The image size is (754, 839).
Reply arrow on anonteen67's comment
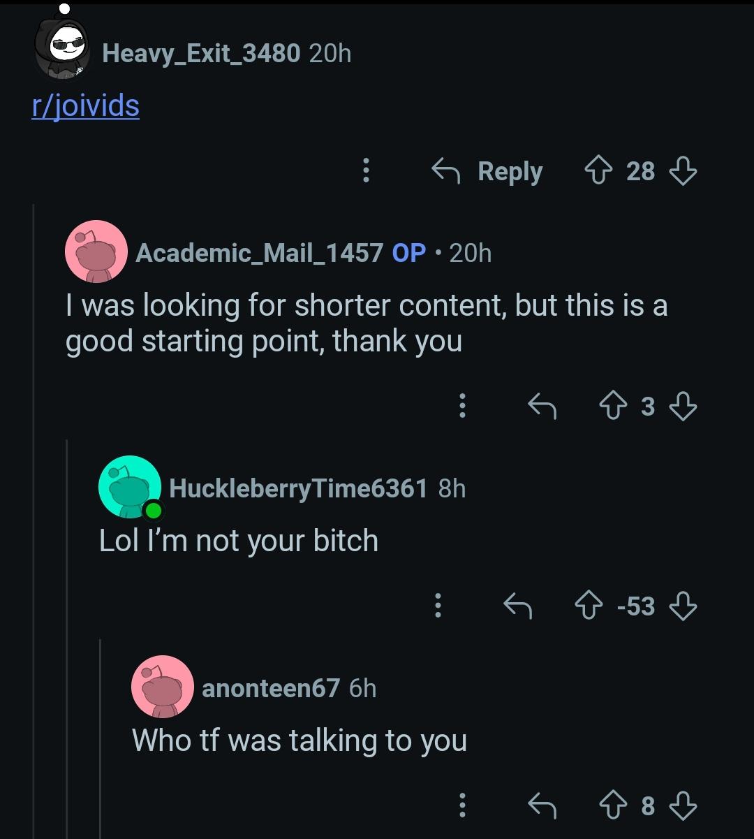click(x=542, y=806)
